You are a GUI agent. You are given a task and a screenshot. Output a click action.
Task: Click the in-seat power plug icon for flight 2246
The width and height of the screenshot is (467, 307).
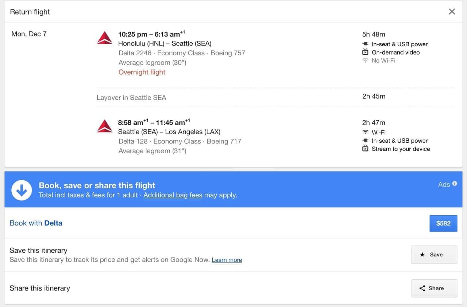pyautogui.click(x=366, y=44)
